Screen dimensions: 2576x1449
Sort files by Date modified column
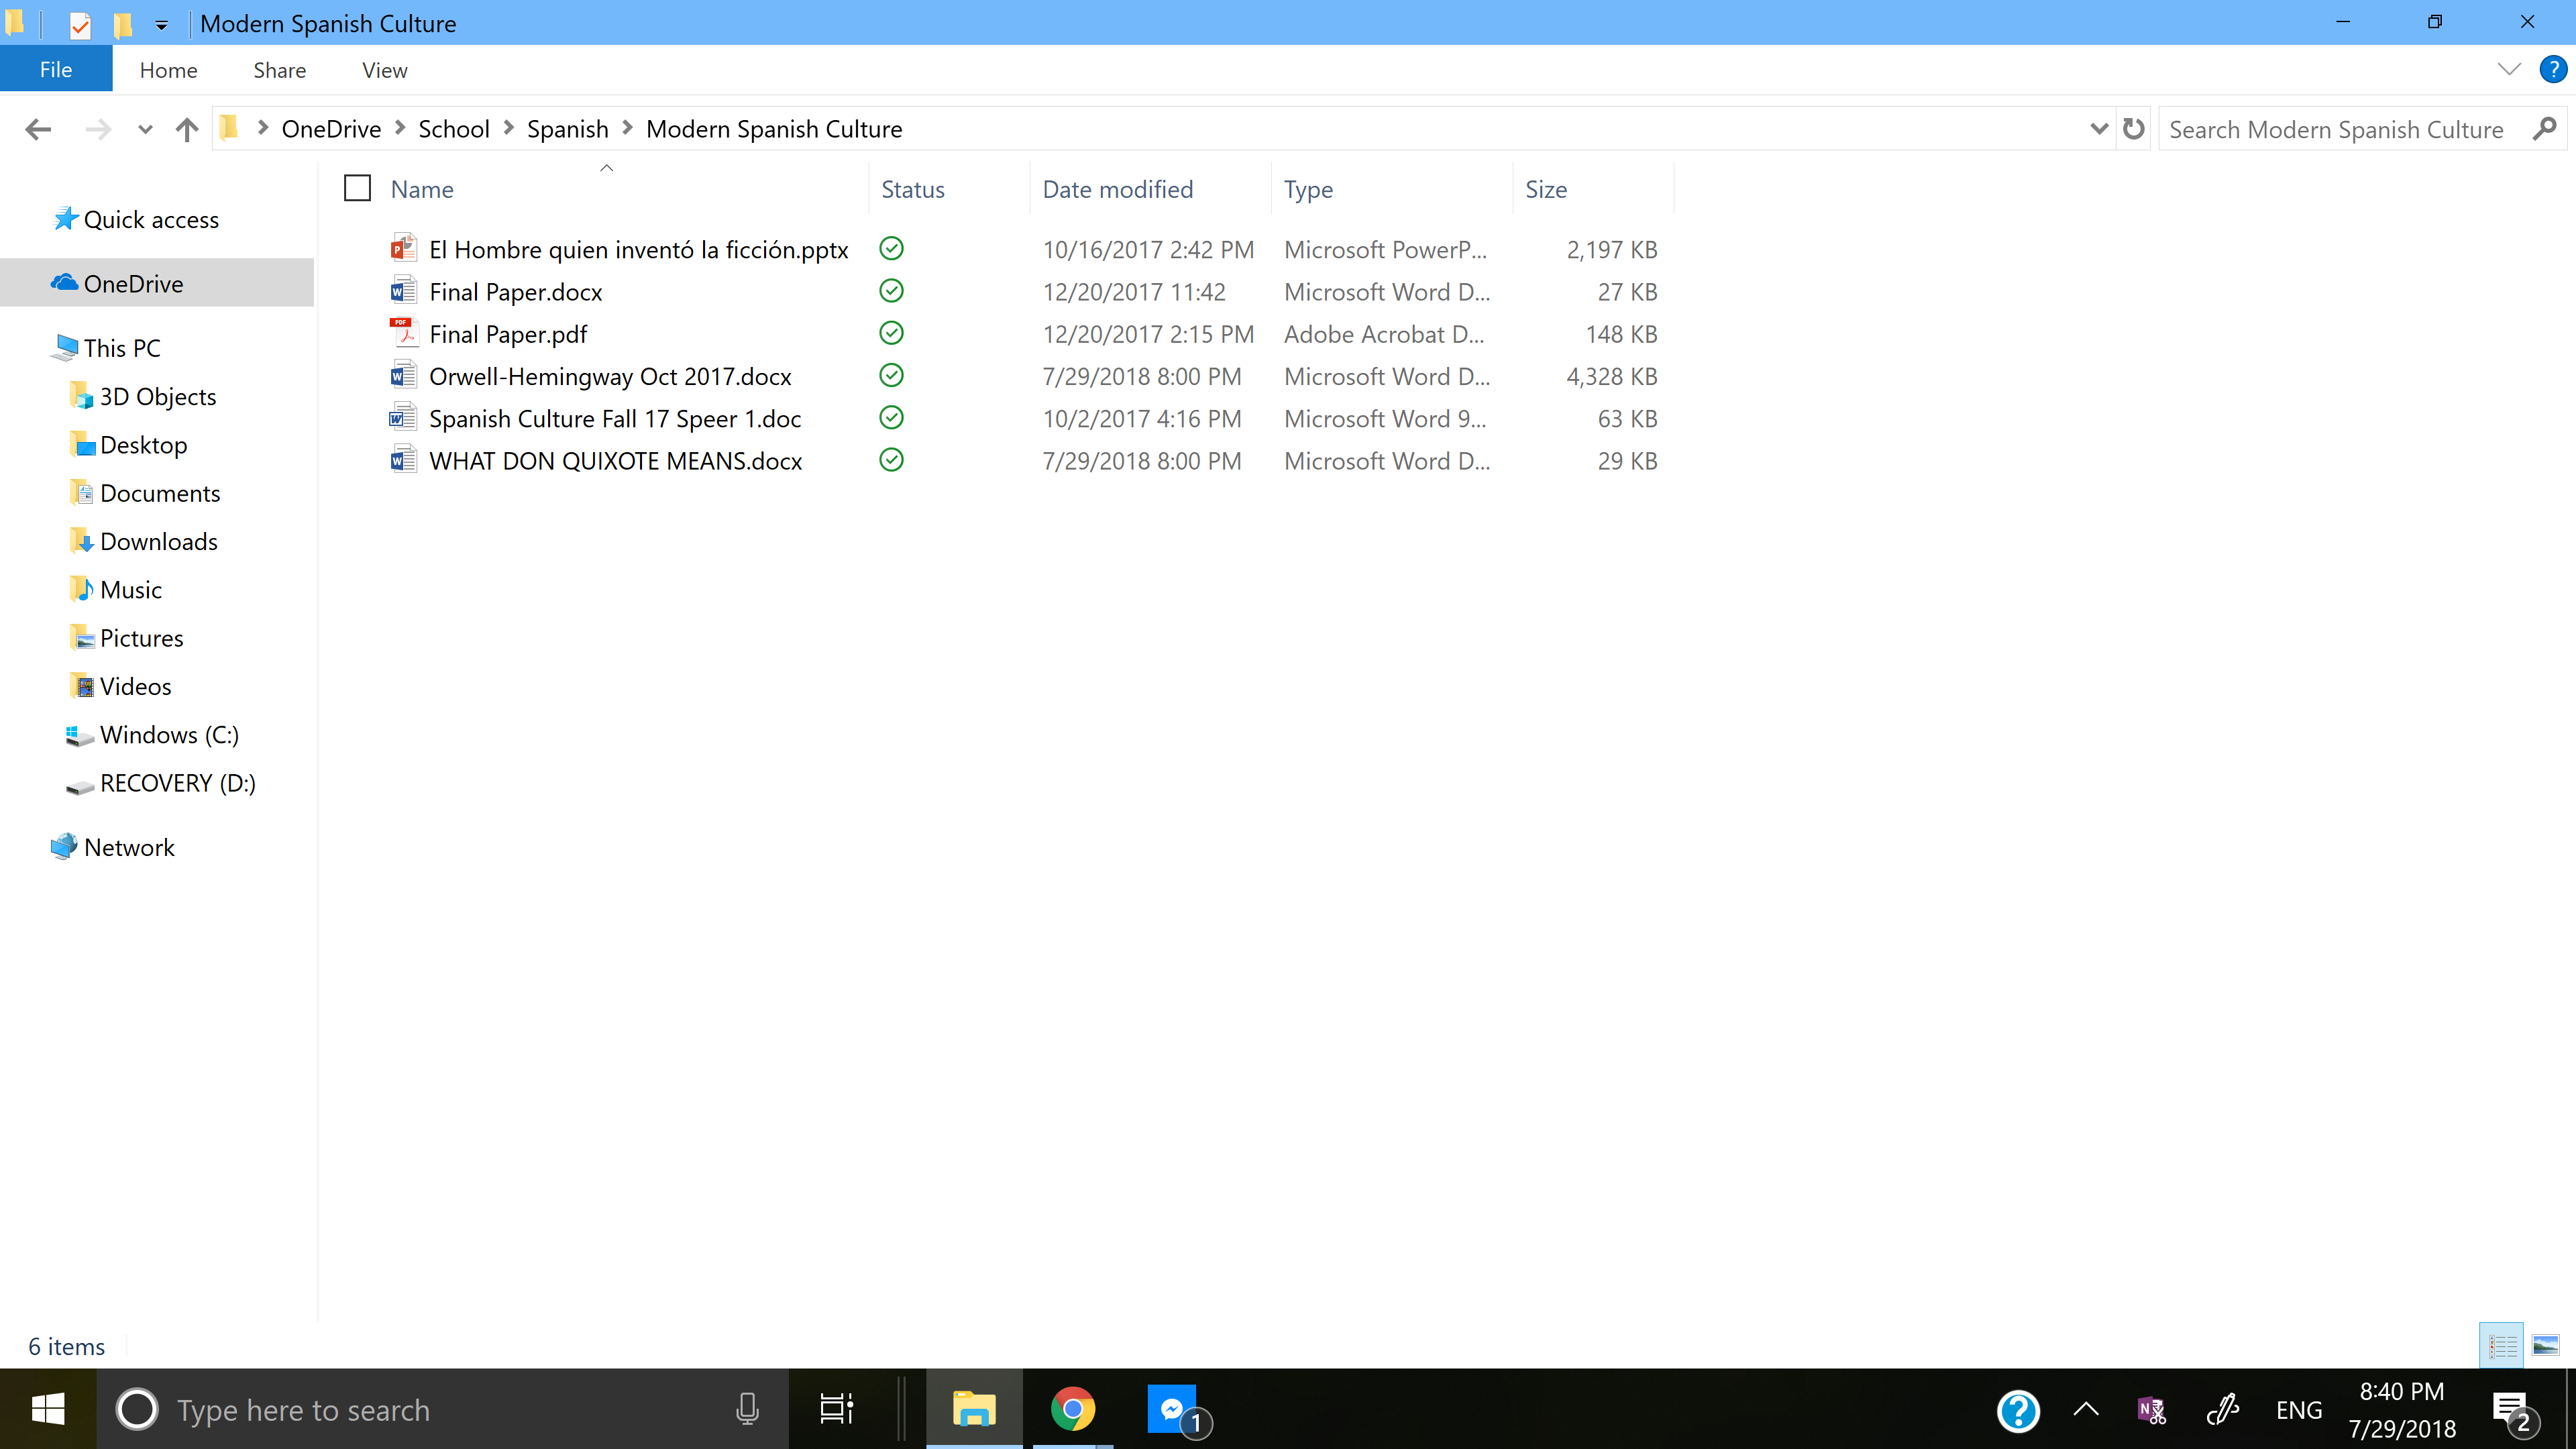(1117, 189)
